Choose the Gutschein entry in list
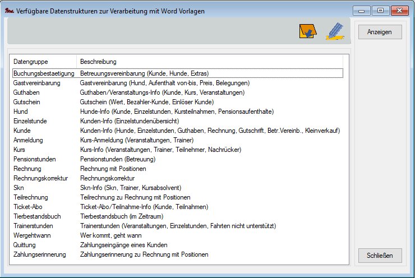This screenshot has height=278, width=415. 27,102
